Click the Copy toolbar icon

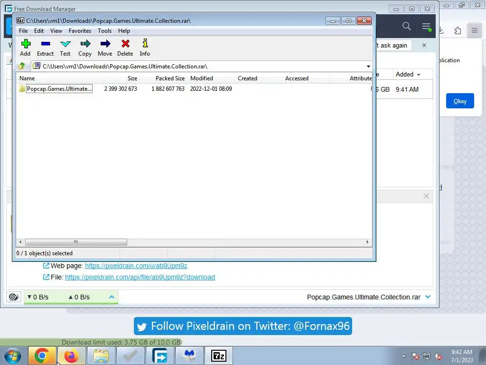[85, 48]
